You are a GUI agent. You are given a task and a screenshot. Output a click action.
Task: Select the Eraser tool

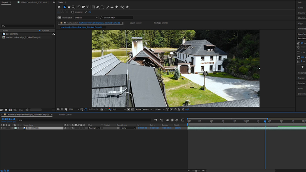tap(117, 7)
